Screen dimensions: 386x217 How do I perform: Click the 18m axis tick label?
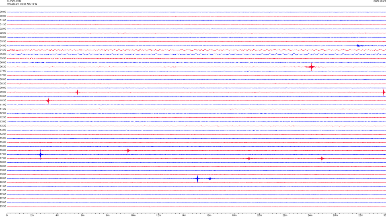[x=234, y=215]
